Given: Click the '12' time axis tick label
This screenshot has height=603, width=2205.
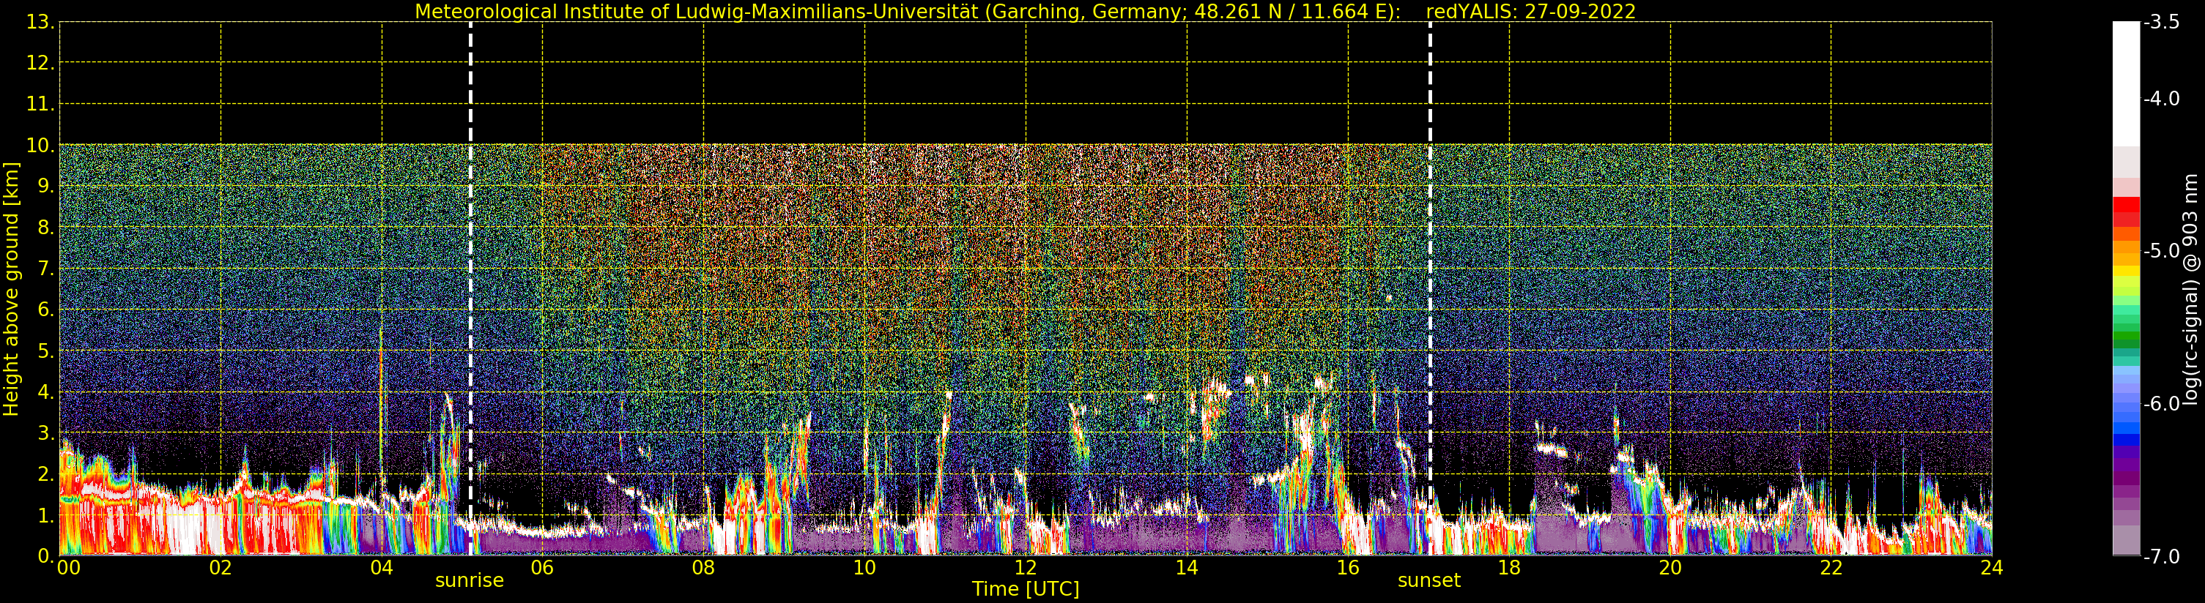Looking at the screenshot, I should point(1026,568).
